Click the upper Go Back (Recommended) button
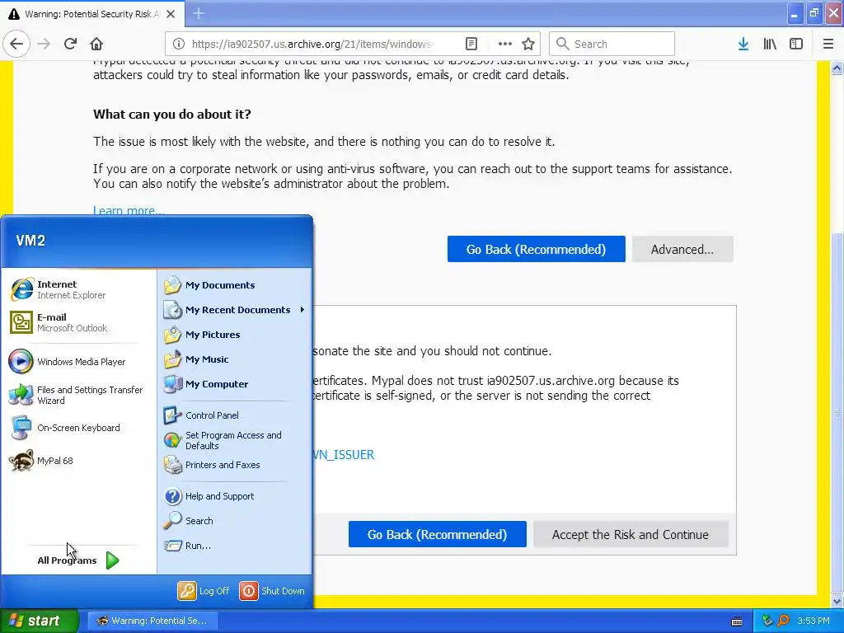The image size is (844, 633). point(536,249)
